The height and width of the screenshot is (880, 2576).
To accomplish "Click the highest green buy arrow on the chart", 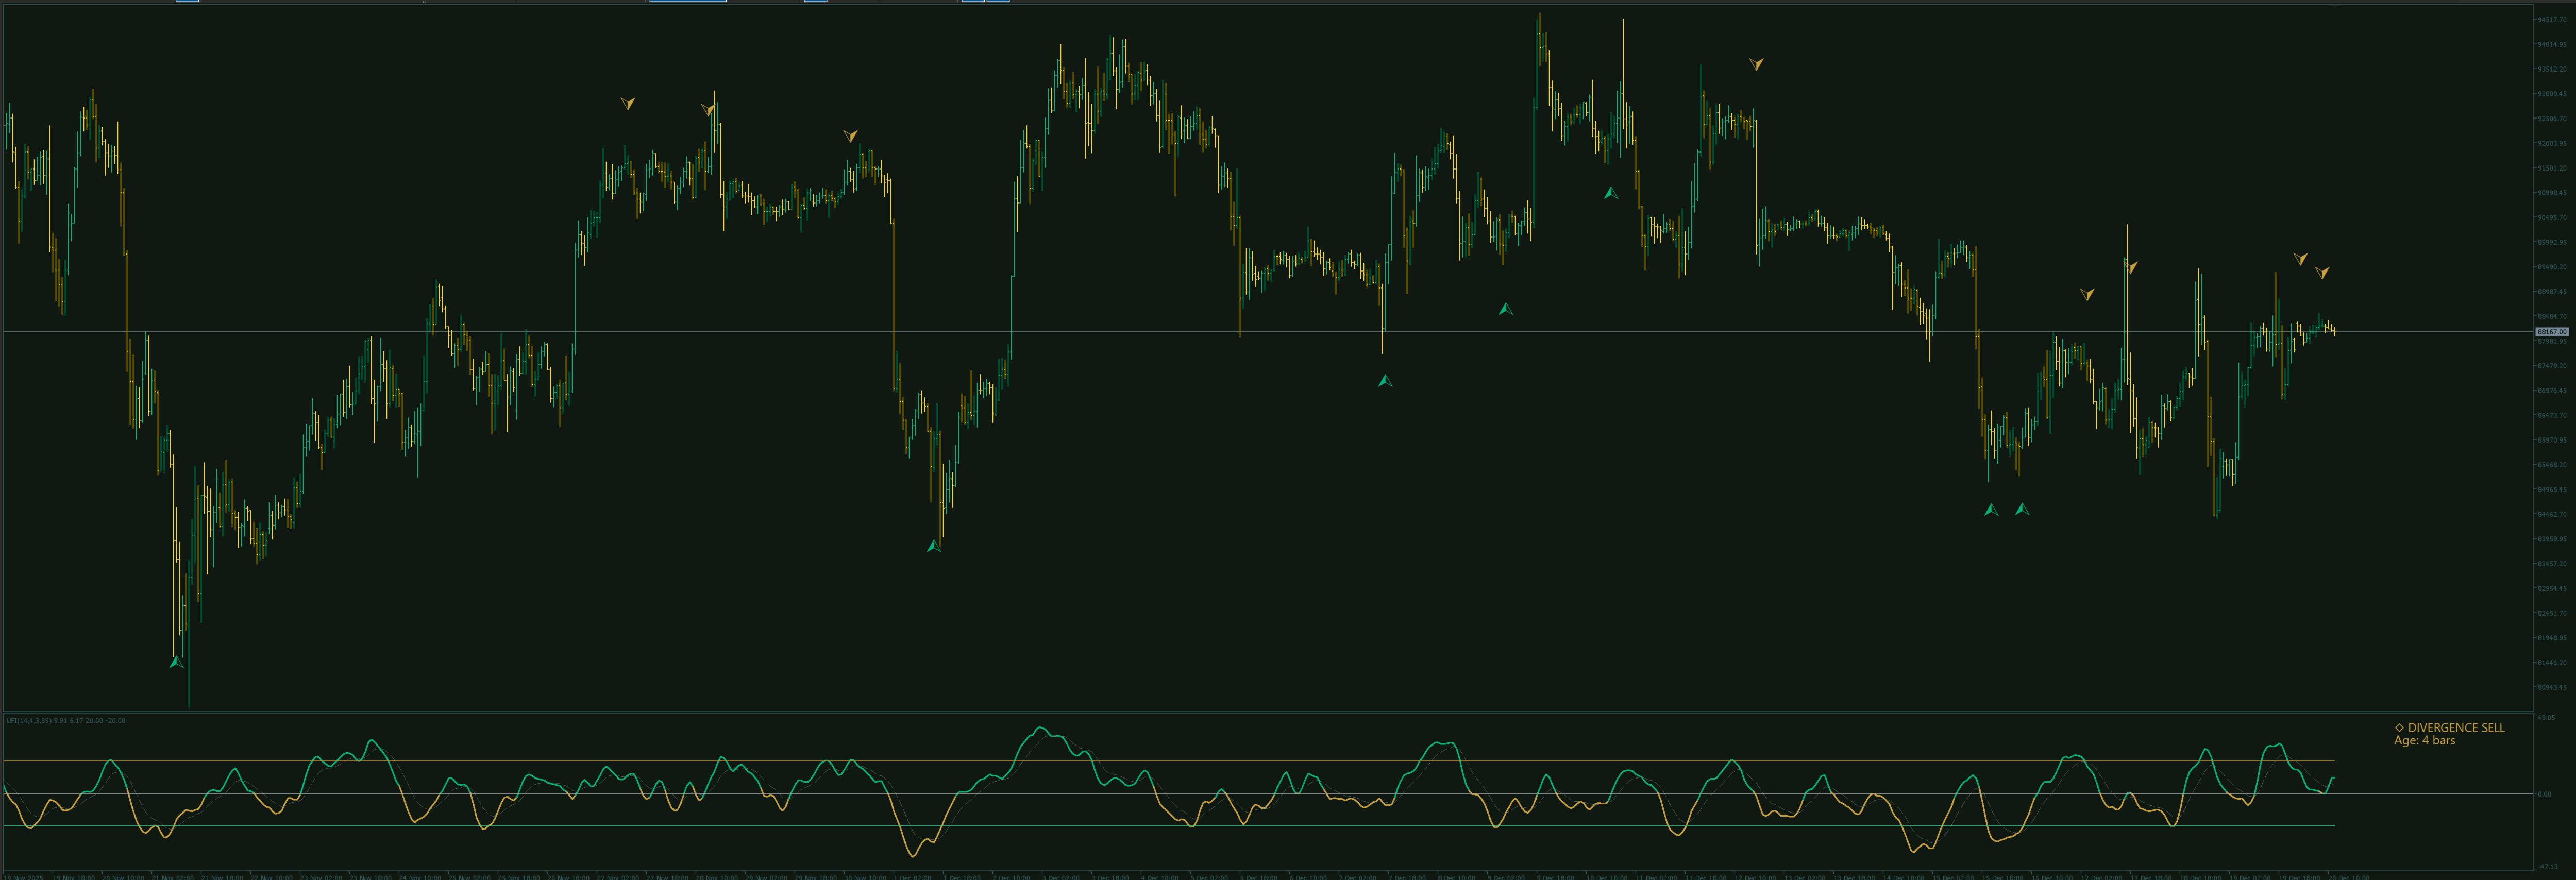I will point(1610,193).
